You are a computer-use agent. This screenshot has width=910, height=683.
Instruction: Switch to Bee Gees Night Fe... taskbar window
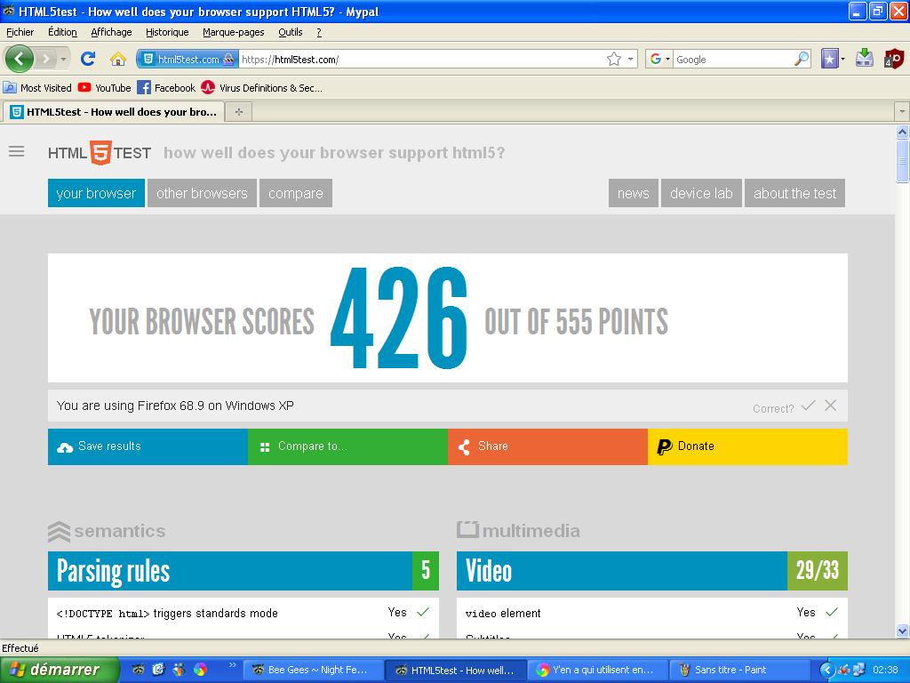pos(312,670)
